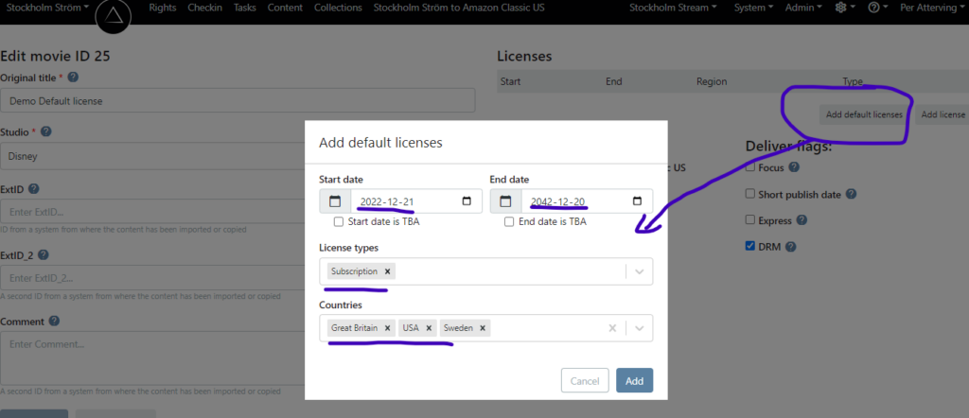Screen dimensions: 969x418
Task: Remove Sweden from Countries list
Action: pyautogui.click(x=483, y=328)
